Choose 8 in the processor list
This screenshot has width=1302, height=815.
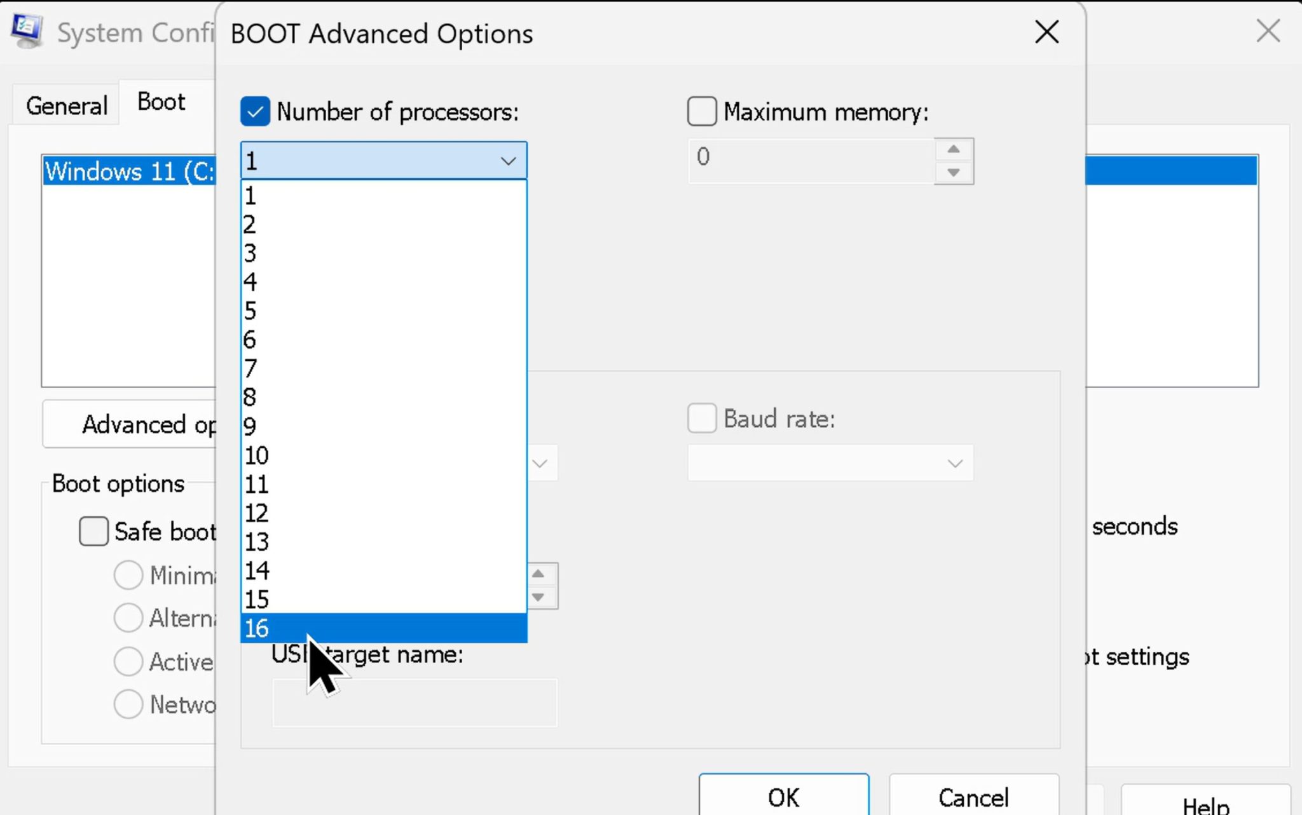tap(384, 397)
